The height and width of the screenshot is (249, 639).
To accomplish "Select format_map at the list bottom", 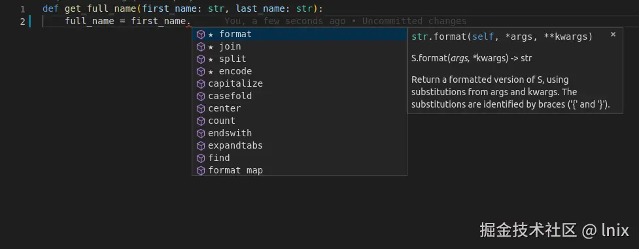I will (x=300, y=170).
